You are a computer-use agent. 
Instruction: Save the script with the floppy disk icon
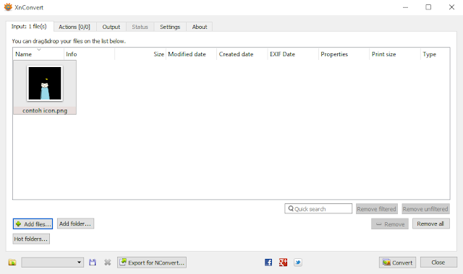[93, 262]
